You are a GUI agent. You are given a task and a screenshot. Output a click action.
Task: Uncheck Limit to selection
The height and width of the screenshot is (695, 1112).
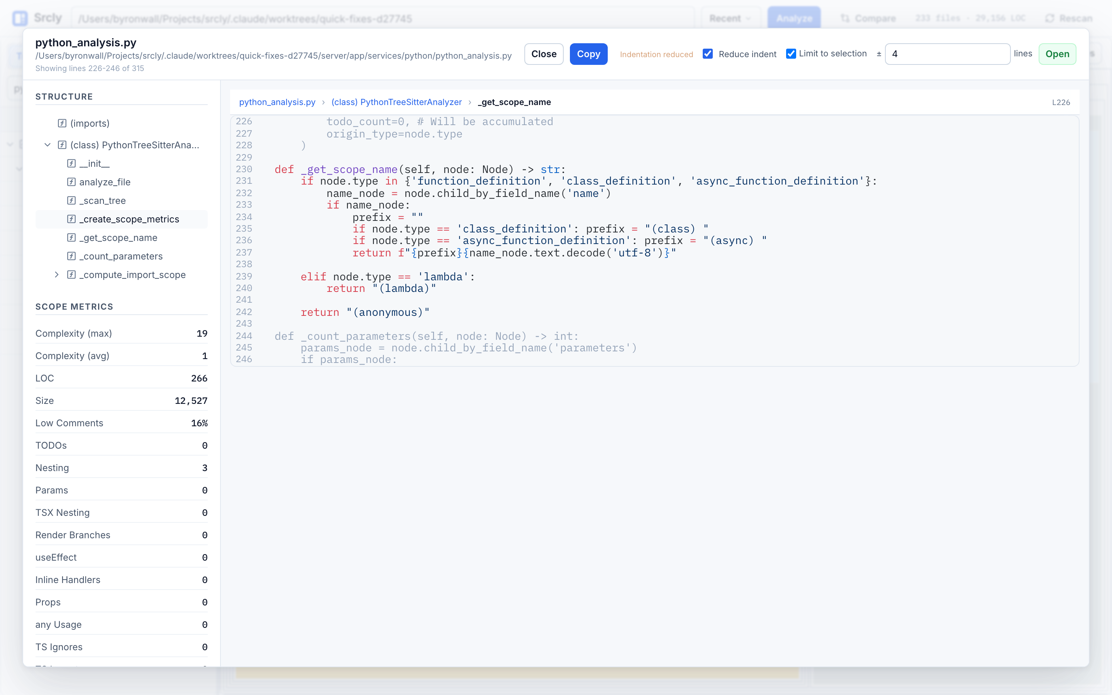click(791, 54)
